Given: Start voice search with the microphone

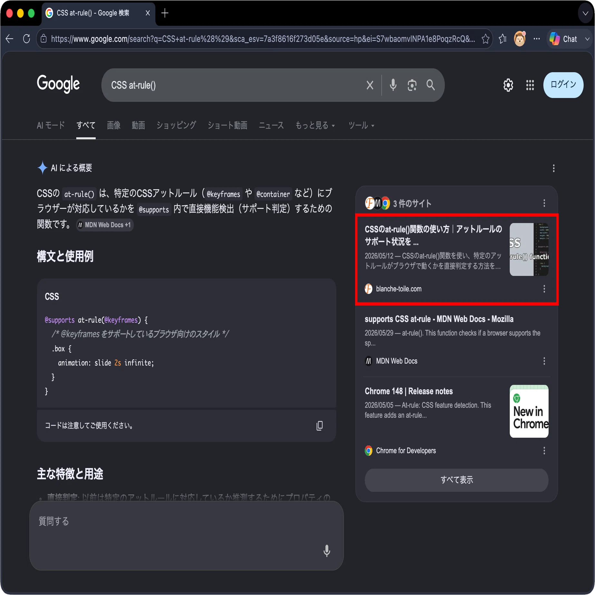Looking at the screenshot, I should pos(393,85).
